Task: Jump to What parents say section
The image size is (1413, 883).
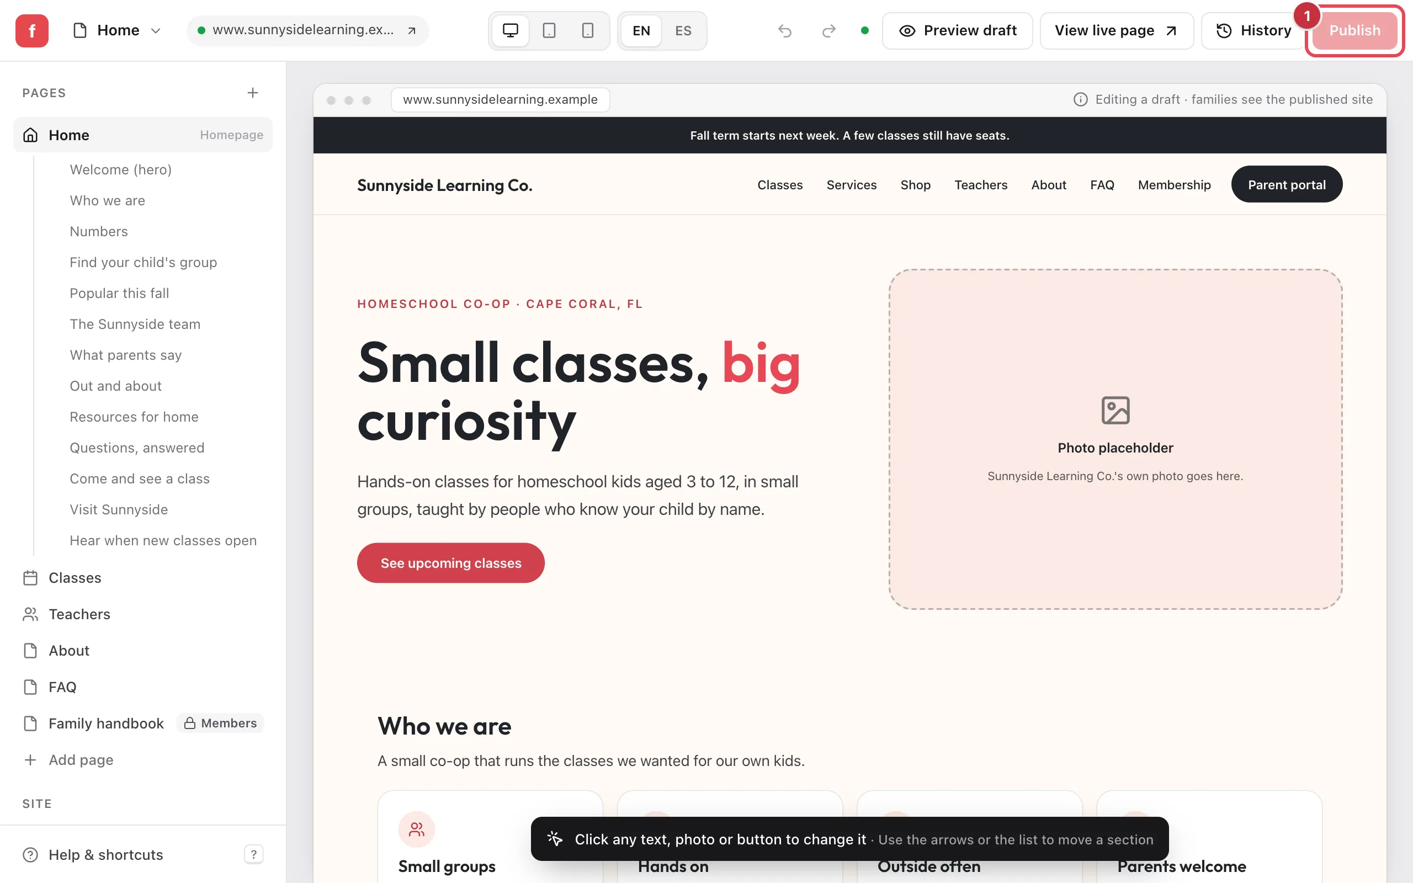Action: coord(125,355)
